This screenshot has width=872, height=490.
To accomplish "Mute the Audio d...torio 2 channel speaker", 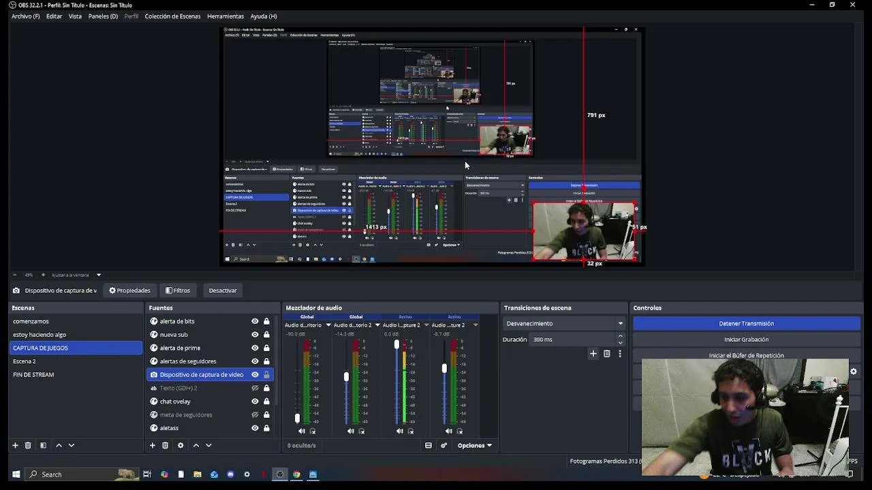I will (351, 431).
